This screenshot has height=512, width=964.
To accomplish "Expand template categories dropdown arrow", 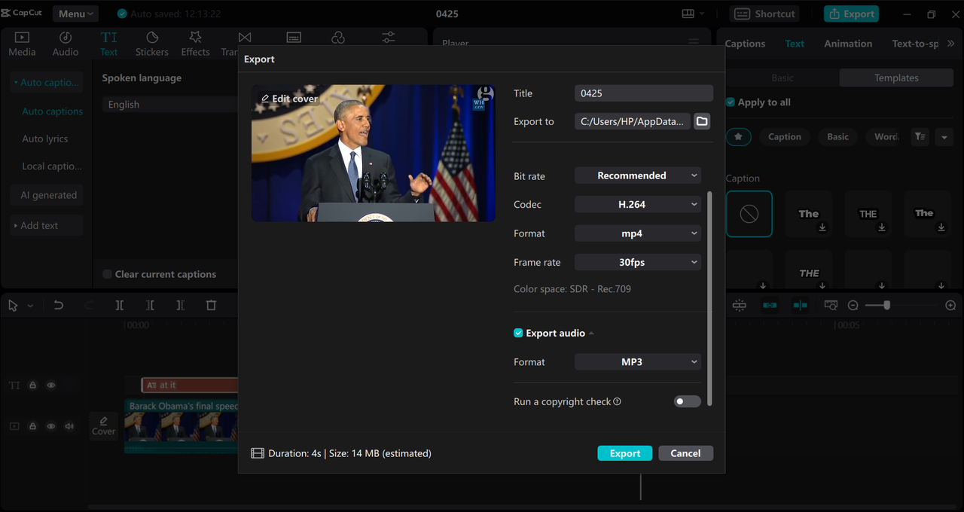I will point(944,136).
